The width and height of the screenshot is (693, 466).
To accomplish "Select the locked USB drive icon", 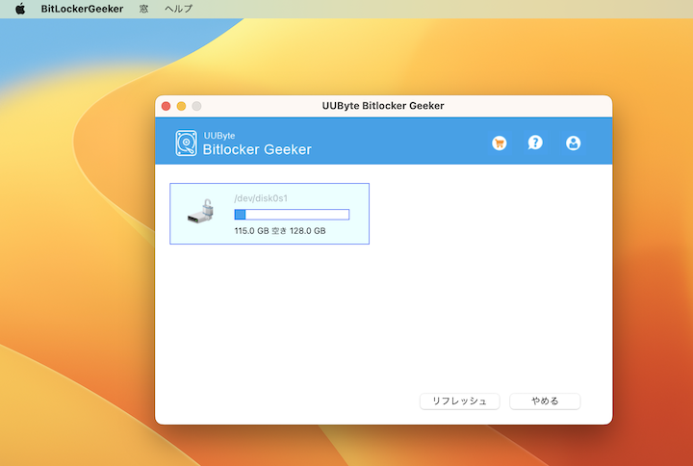I will [x=201, y=211].
